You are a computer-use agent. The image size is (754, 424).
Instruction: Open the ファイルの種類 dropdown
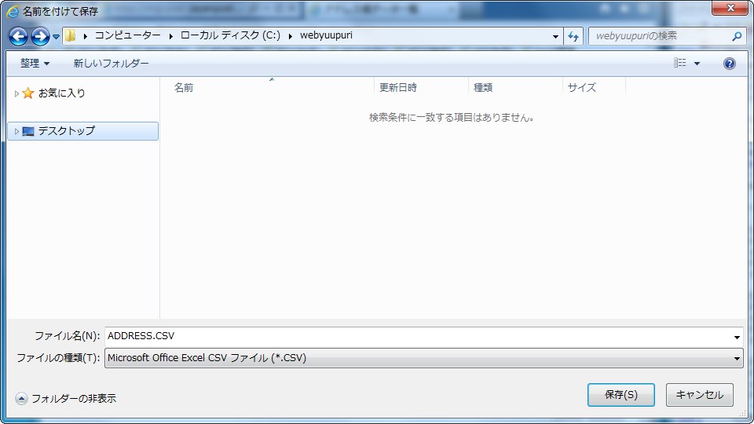pos(423,358)
